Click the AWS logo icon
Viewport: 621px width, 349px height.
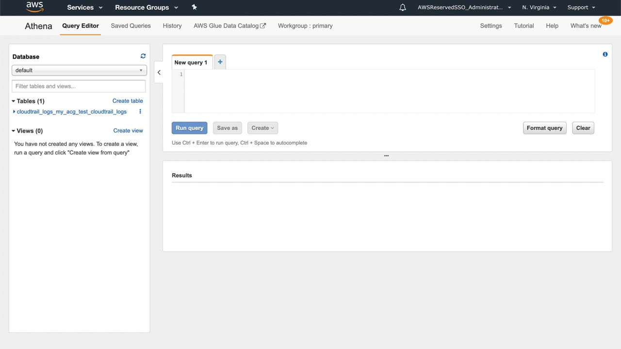[x=34, y=7]
